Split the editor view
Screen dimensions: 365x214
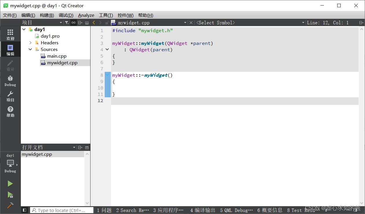pyautogui.click(x=361, y=23)
